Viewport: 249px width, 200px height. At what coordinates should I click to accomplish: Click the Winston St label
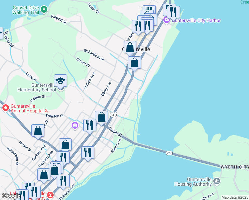pyautogui.click(x=55, y=116)
